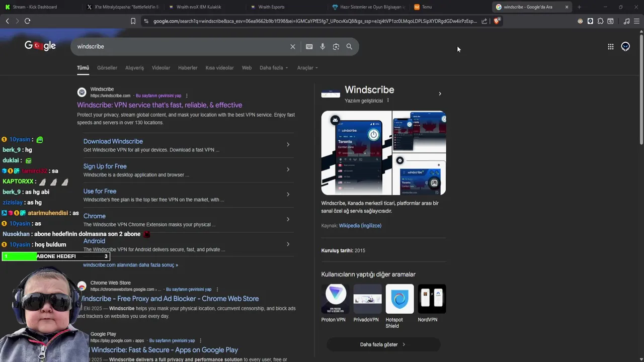Select the Haberler search filter
Viewport: 644px width, 362px height.
(x=188, y=68)
